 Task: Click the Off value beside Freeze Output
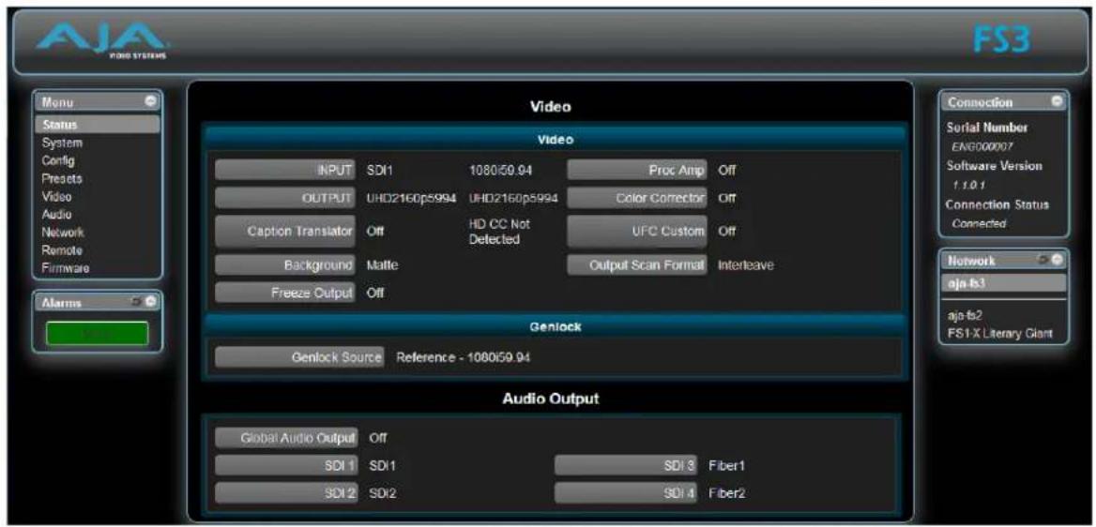tap(375, 293)
